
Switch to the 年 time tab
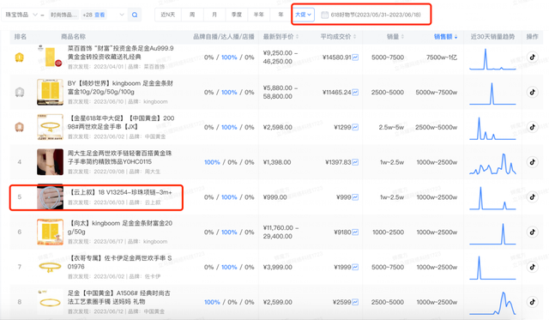(281, 15)
